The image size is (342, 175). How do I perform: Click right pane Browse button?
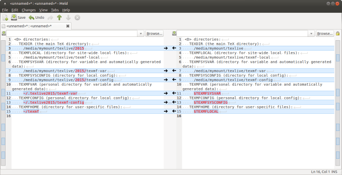(x=325, y=33)
